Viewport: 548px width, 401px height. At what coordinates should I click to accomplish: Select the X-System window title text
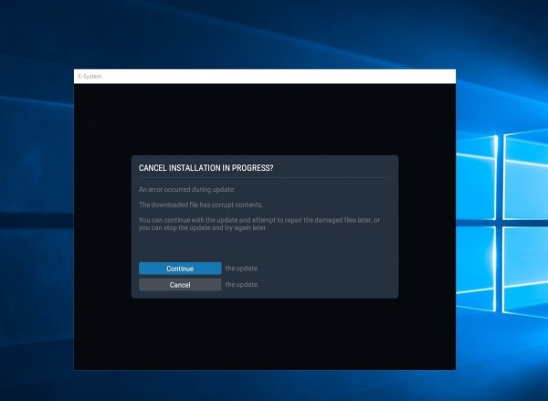[90, 76]
